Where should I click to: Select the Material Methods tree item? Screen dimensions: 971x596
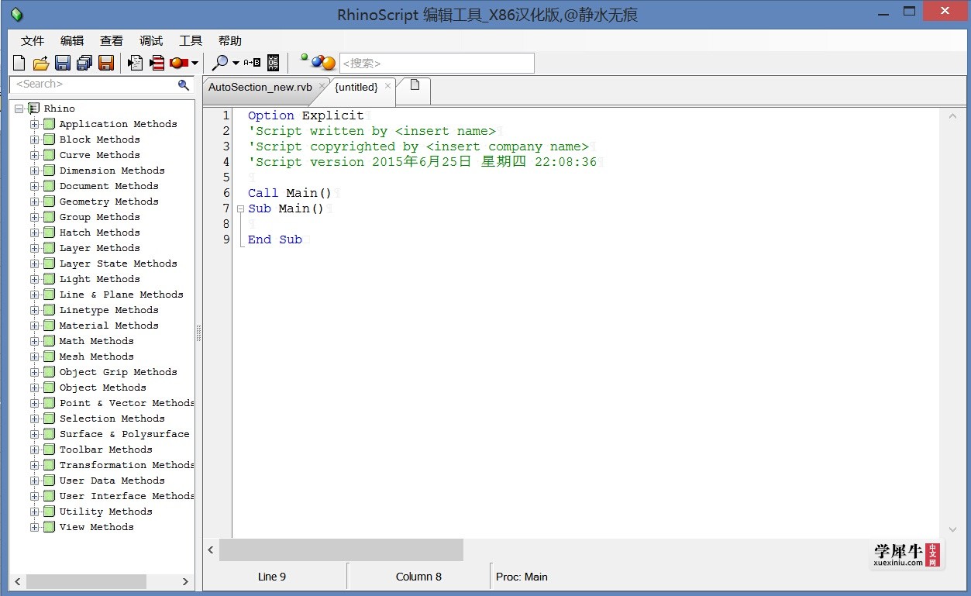pos(109,326)
